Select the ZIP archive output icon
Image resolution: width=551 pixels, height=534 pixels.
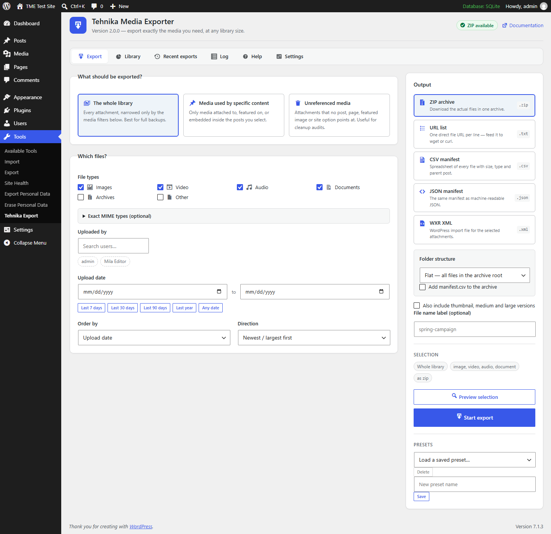422,102
